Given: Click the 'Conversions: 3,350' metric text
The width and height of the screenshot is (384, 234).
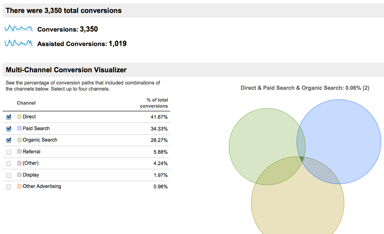Looking at the screenshot, I should [68, 29].
